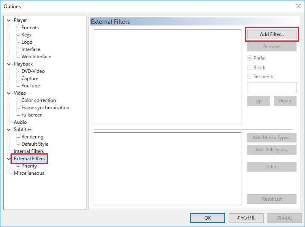Open Miscellaneous settings page
This screenshot has height=227, width=305.
click(x=29, y=173)
